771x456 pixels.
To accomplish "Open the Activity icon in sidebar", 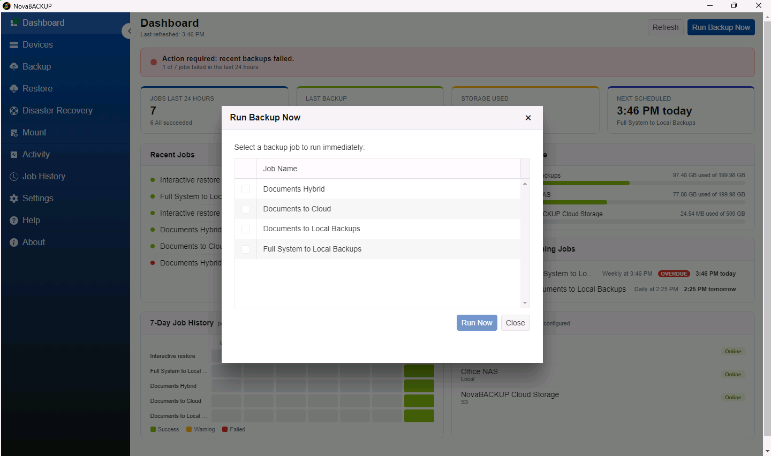I will [14, 155].
